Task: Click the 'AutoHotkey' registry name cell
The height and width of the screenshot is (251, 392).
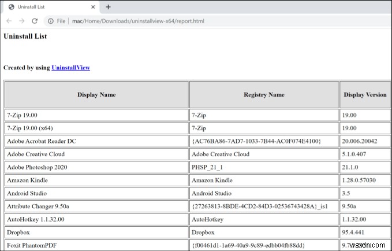Action: [264, 219]
